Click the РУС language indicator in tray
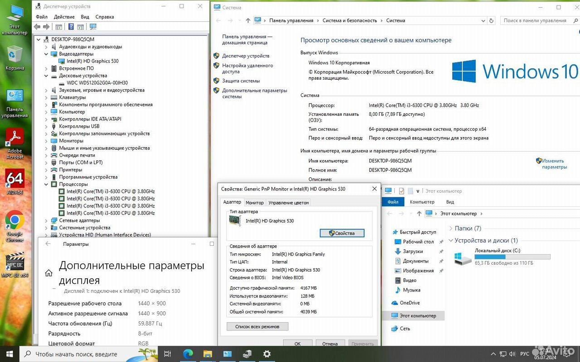The image size is (580, 362). pyautogui.click(x=524, y=354)
